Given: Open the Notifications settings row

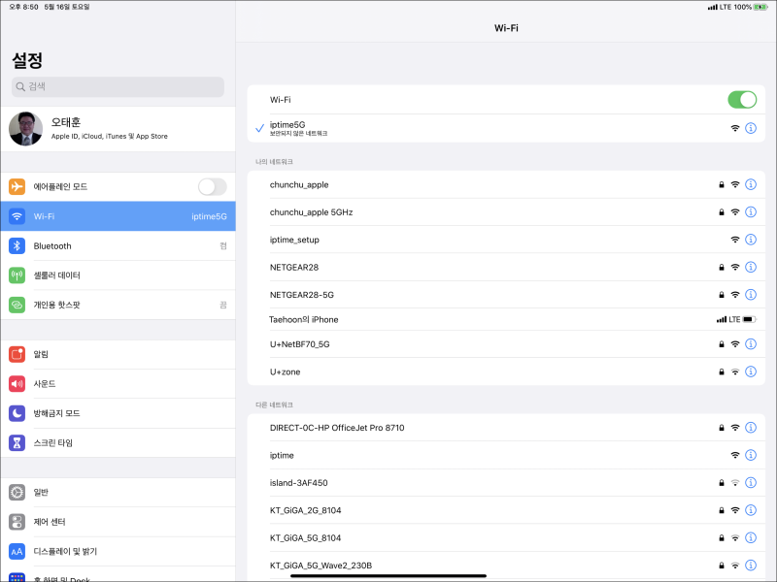Looking at the screenshot, I should [118, 354].
